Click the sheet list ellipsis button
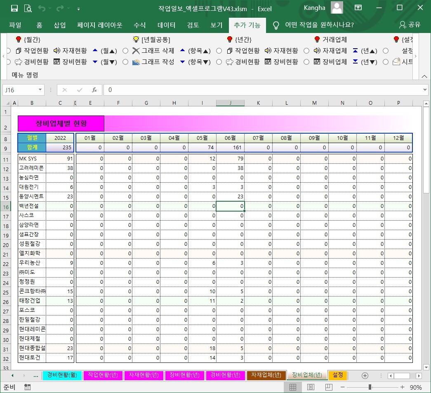This screenshot has width=431, height=393. (x=36, y=375)
